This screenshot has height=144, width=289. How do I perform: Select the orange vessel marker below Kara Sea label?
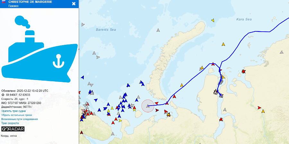pos(223,44)
